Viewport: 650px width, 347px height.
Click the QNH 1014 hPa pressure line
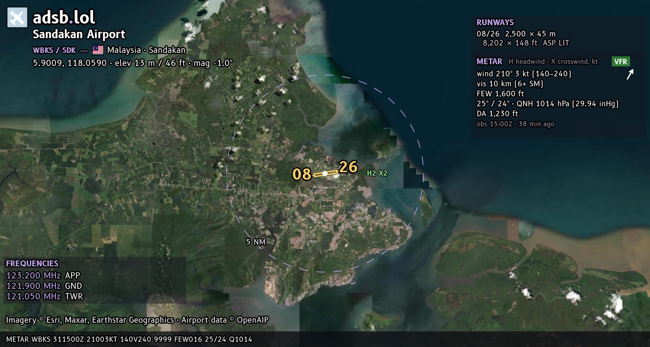[x=547, y=104]
